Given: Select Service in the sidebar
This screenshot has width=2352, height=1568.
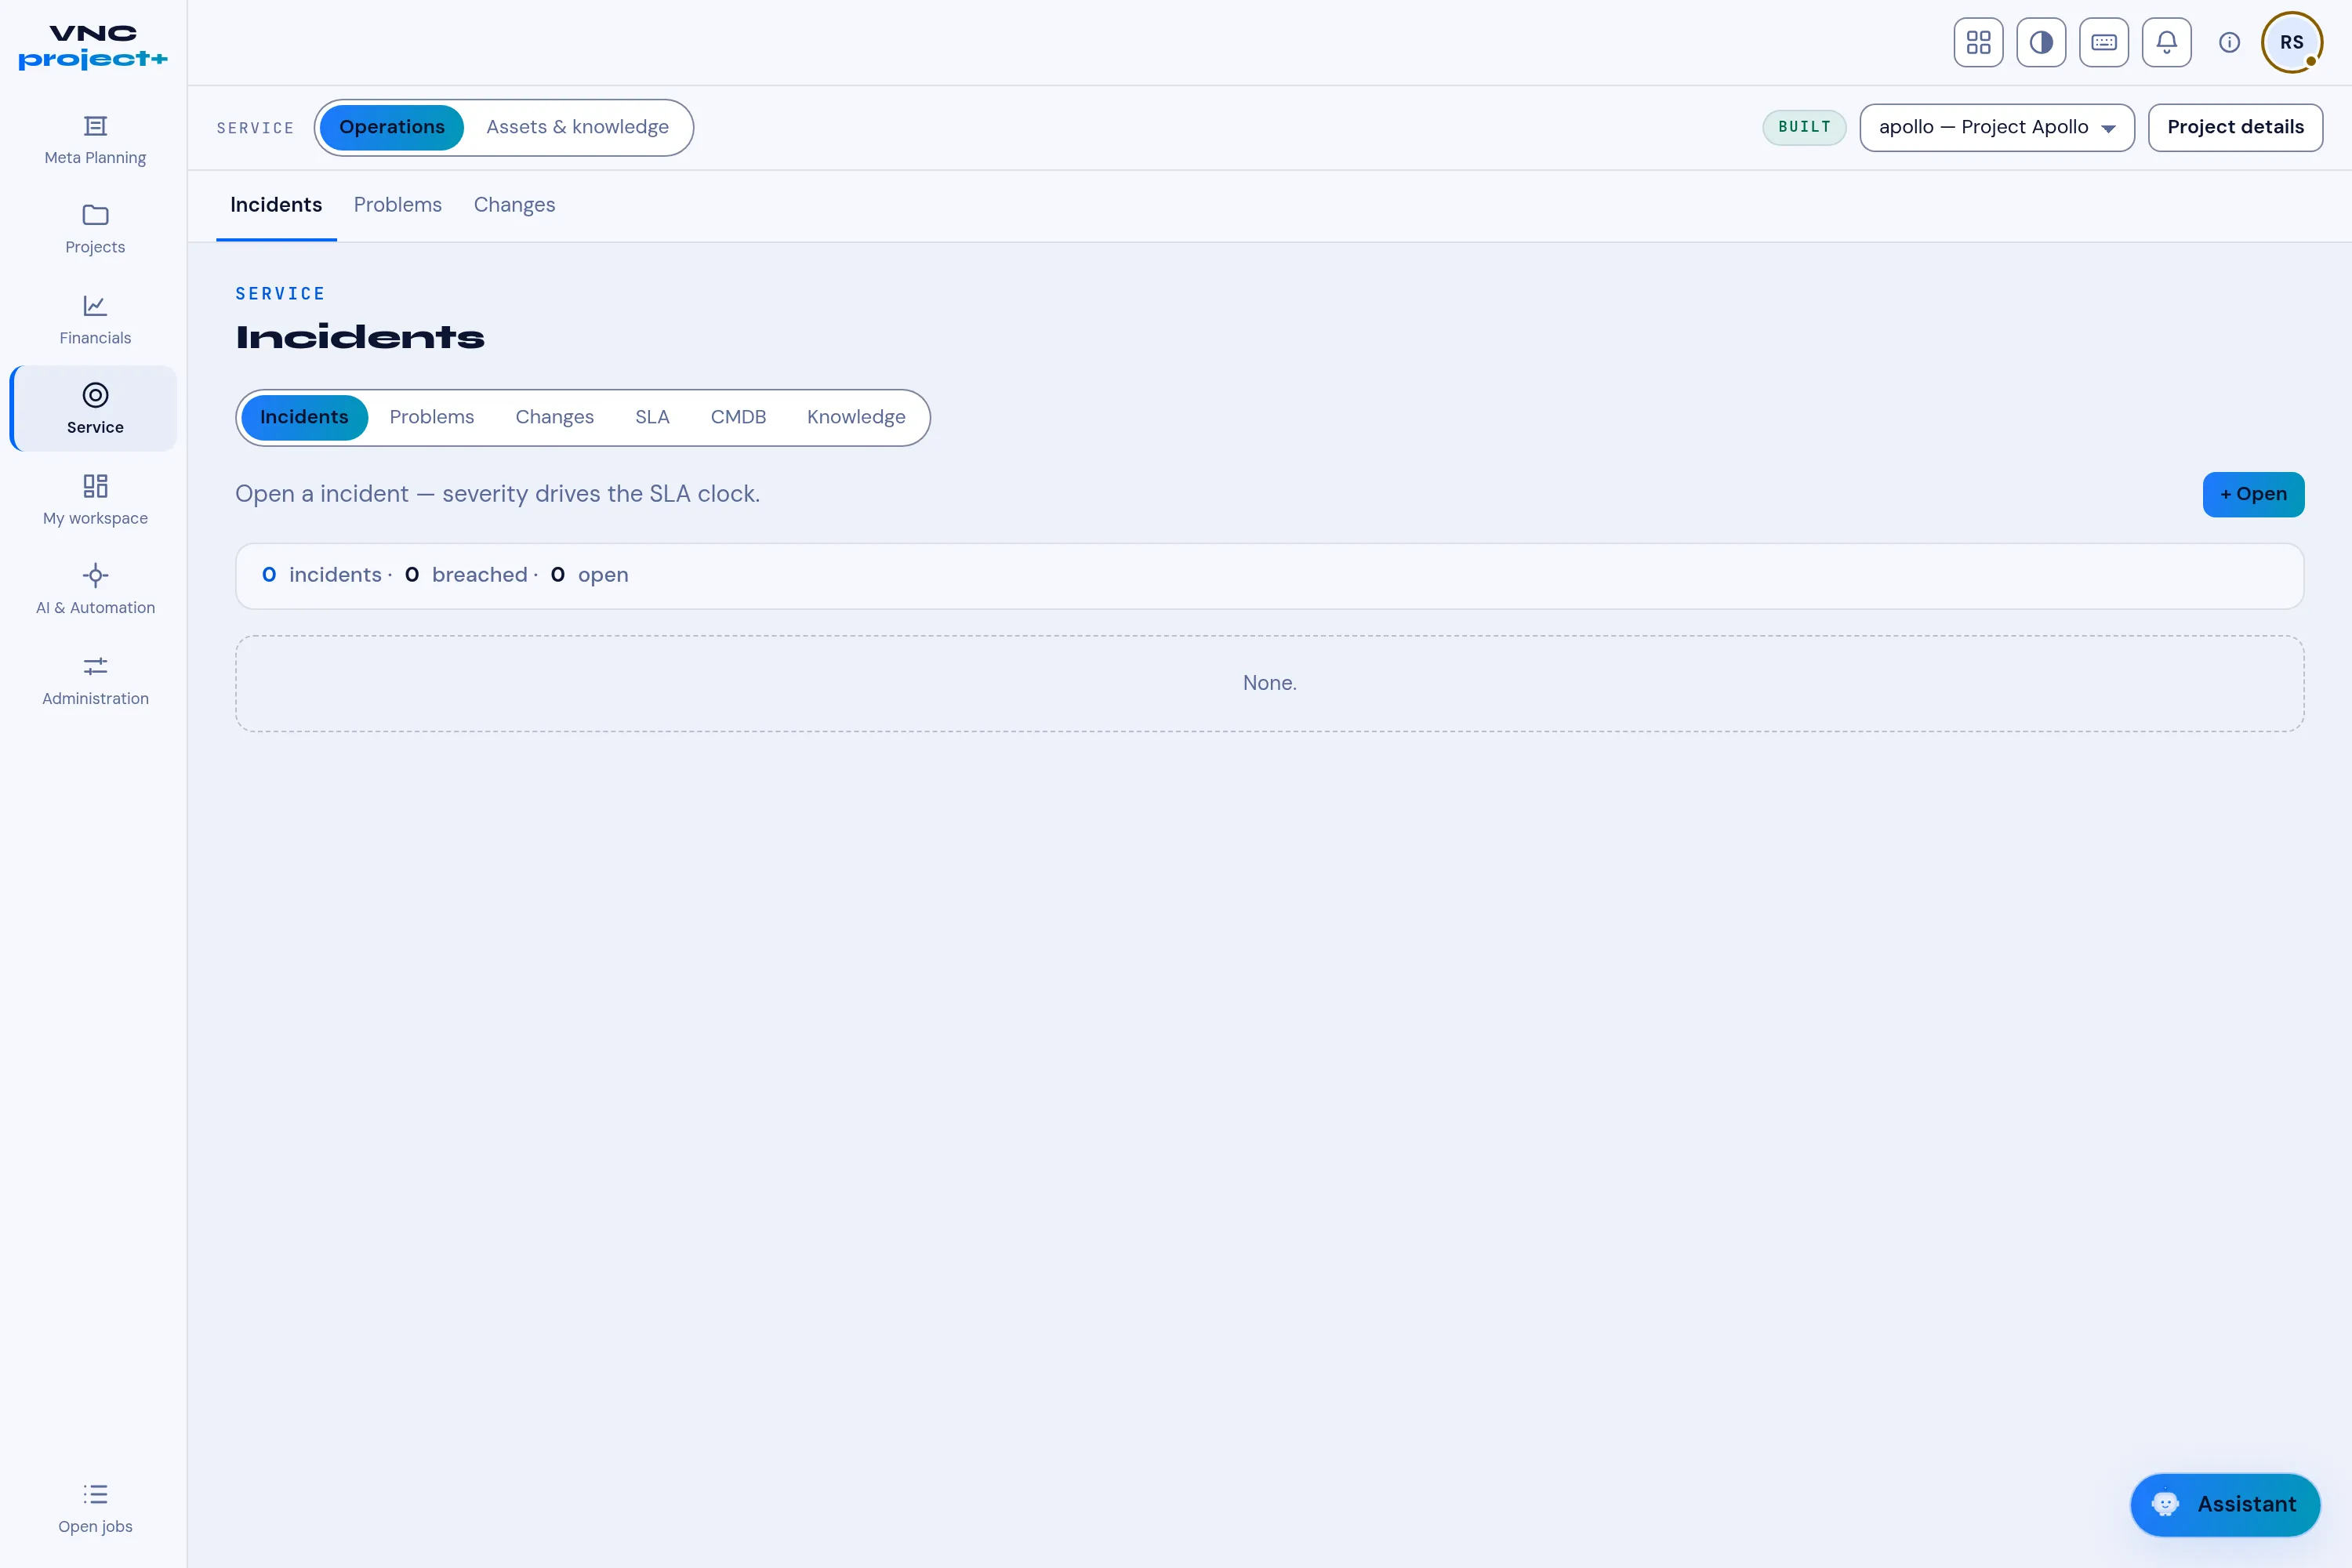Looking at the screenshot, I should (95, 409).
